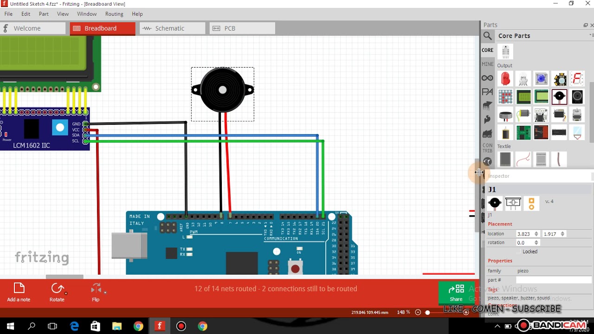The image size is (594, 334).
Task: Edit the location X value 3.823
Action: (x=524, y=234)
